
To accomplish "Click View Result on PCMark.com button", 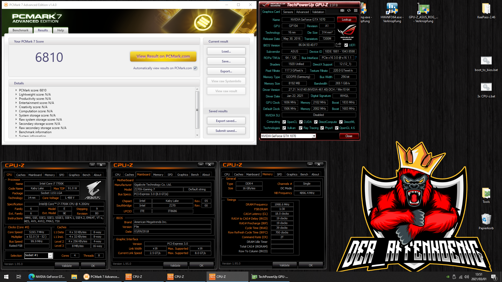I will [163, 56].
